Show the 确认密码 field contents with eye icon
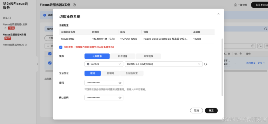268x124 pixels. [120, 98]
